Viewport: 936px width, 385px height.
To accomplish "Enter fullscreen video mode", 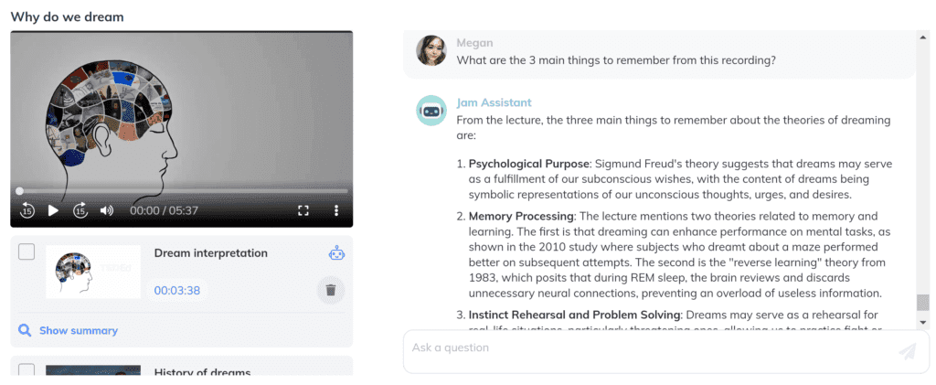I will pos(303,210).
